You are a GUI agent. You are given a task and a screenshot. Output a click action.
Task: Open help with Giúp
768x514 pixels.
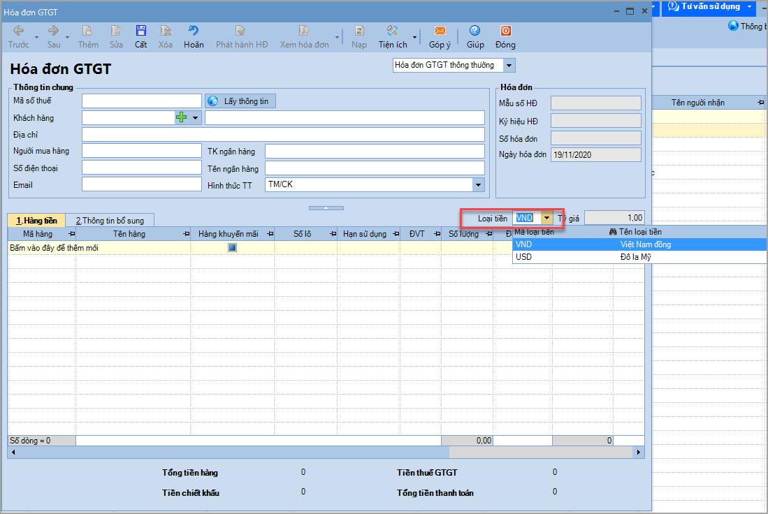coord(475,37)
